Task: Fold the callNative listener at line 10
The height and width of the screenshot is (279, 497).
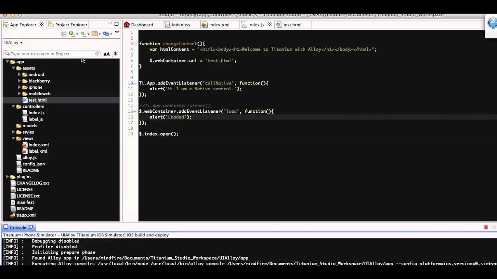Action: [135, 83]
